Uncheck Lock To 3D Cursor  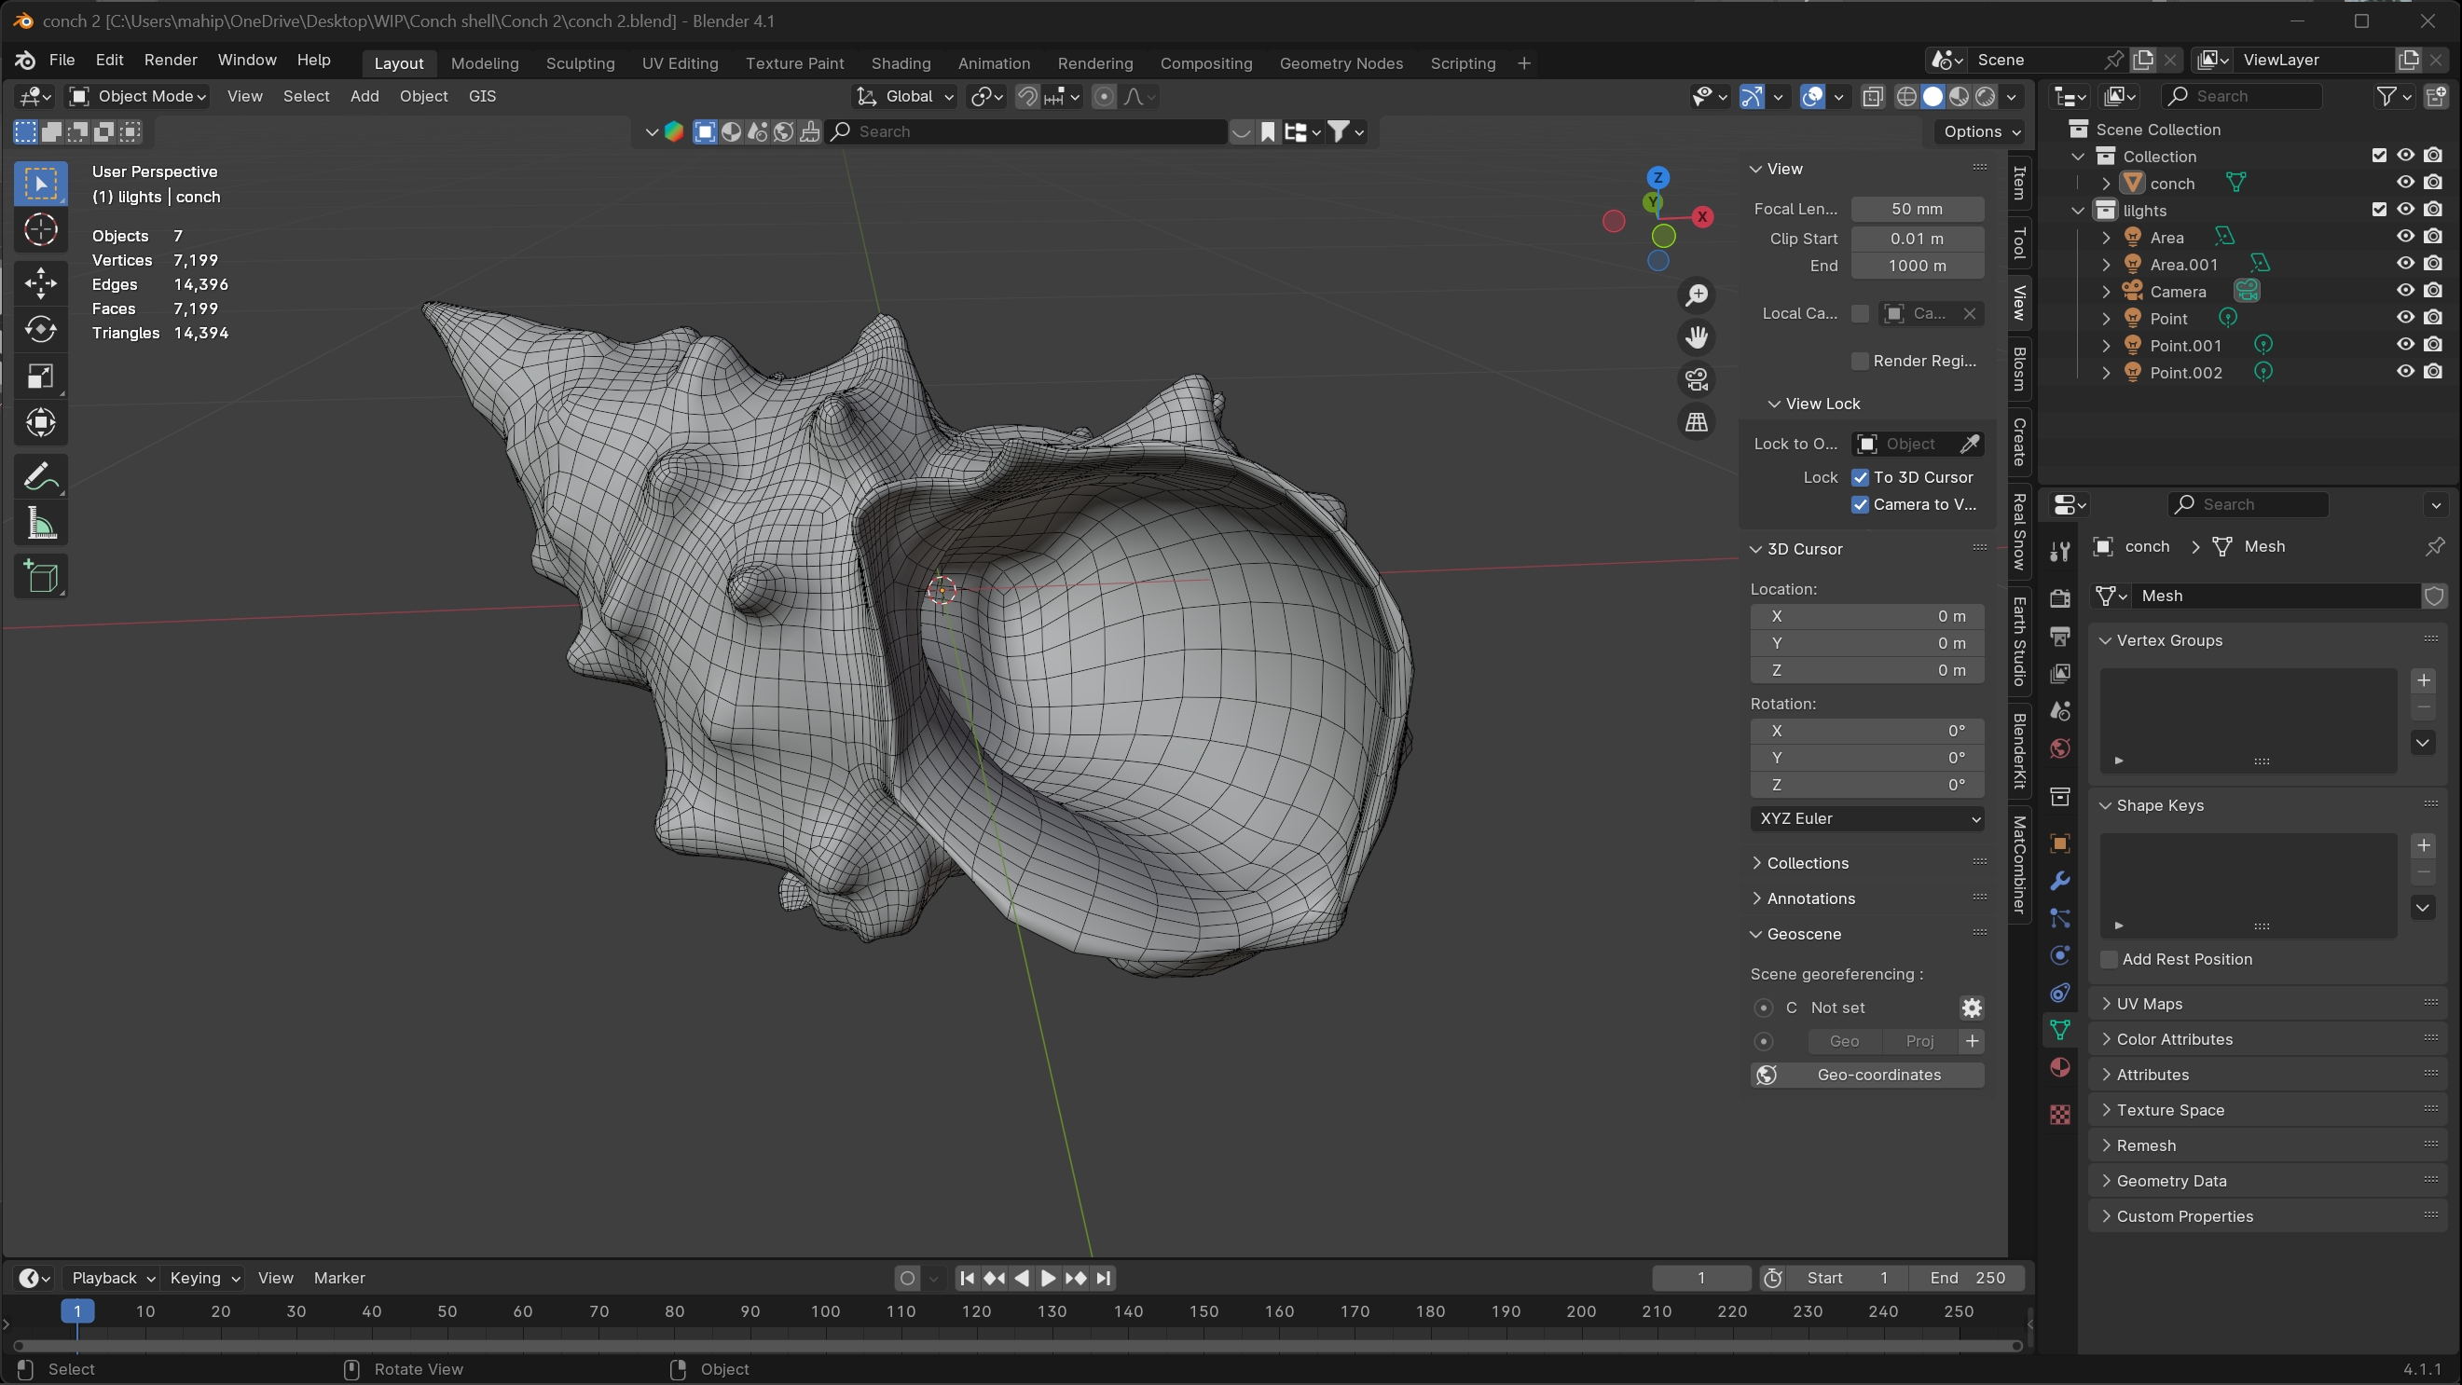(x=1860, y=477)
